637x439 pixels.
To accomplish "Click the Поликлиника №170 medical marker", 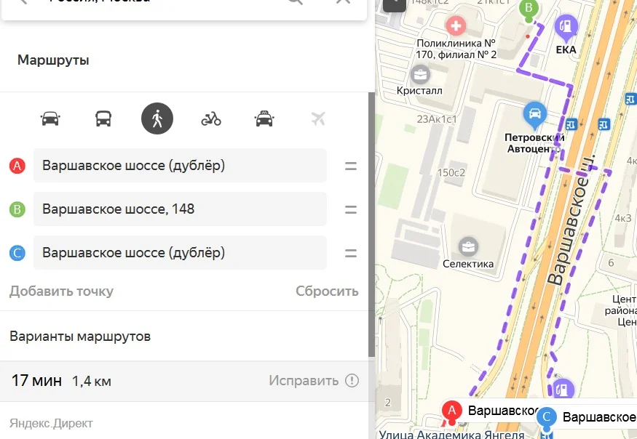I will click(456, 25).
